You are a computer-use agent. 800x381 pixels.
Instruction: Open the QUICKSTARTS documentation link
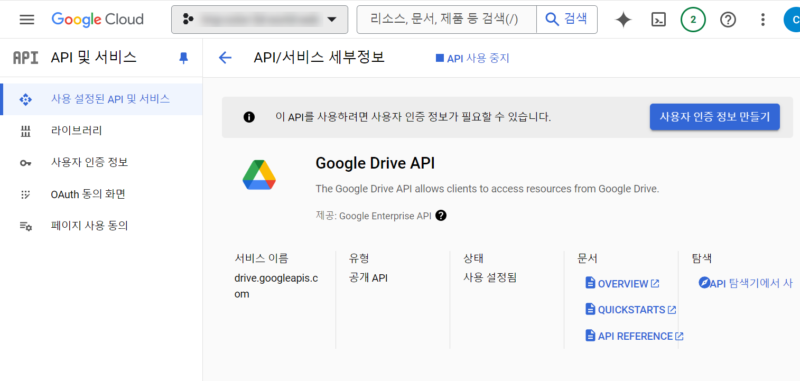pos(631,310)
